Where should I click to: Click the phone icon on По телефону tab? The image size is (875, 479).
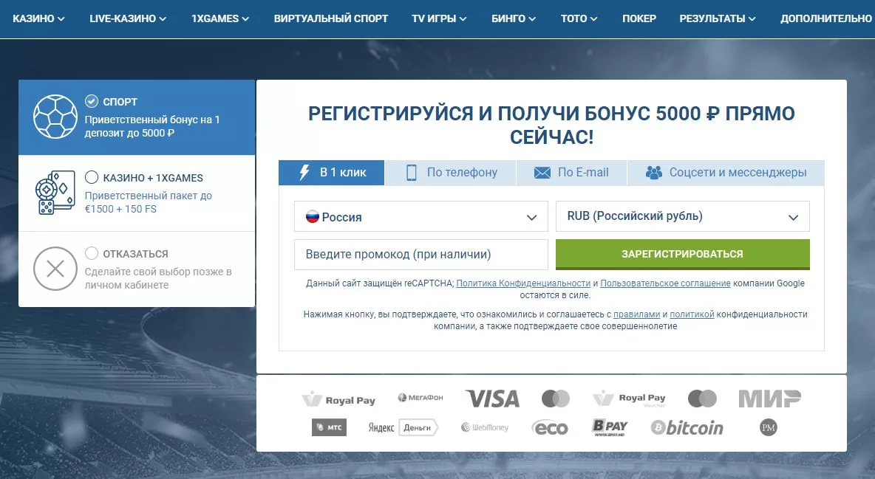pyautogui.click(x=412, y=172)
